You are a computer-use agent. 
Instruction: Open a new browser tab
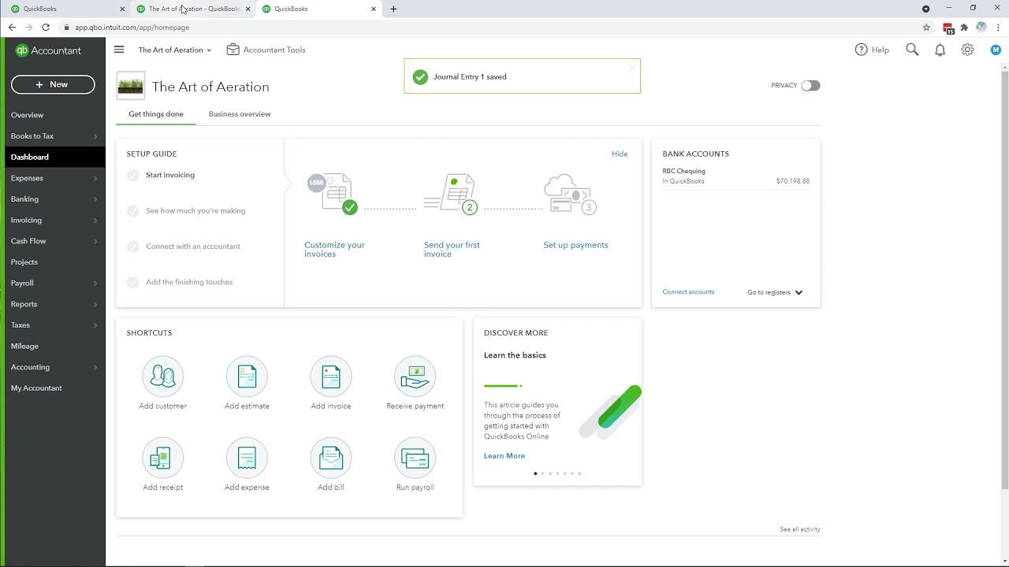click(x=393, y=9)
